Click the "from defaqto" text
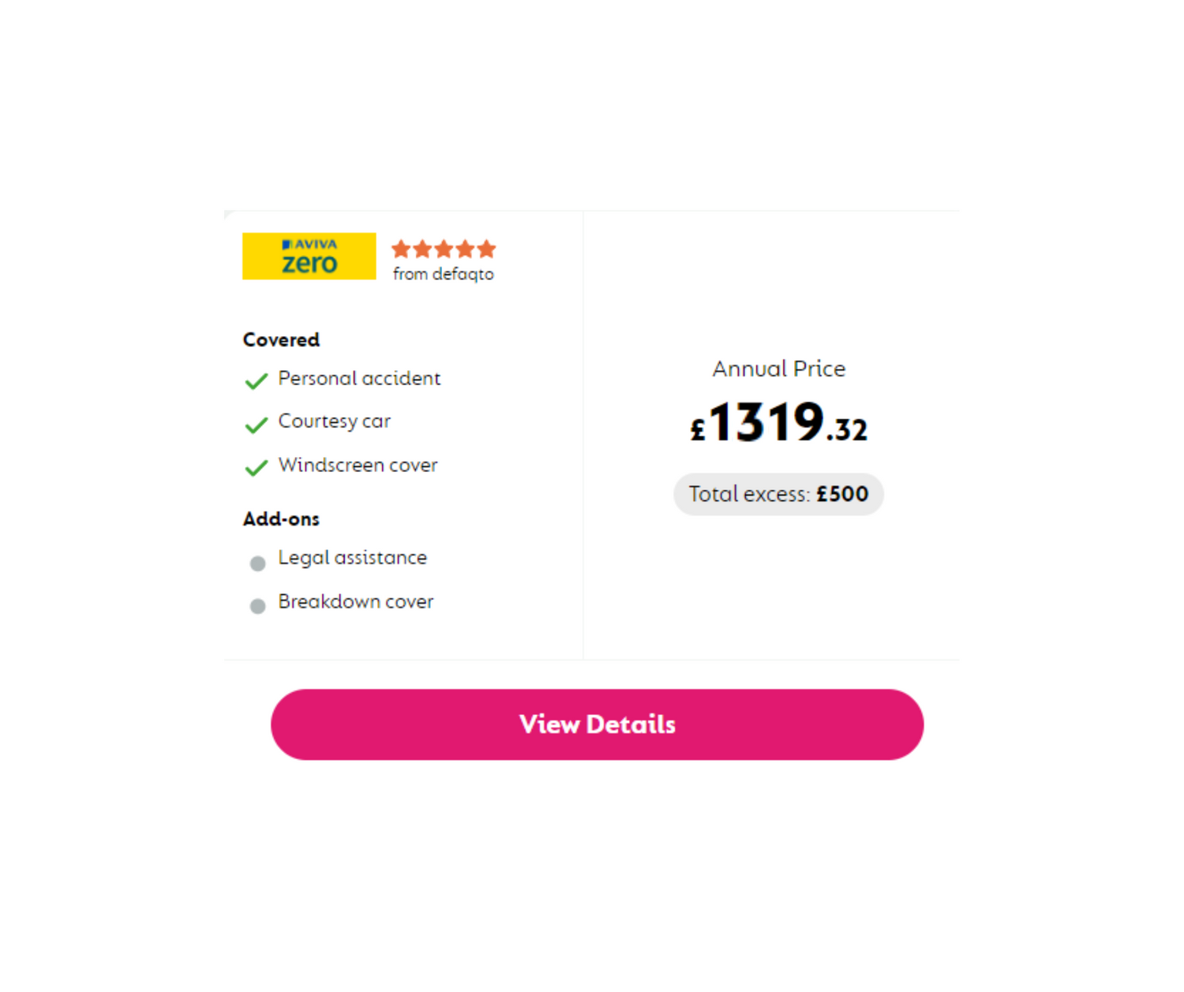The image size is (1184, 992). pyautogui.click(x=444, y=275)
